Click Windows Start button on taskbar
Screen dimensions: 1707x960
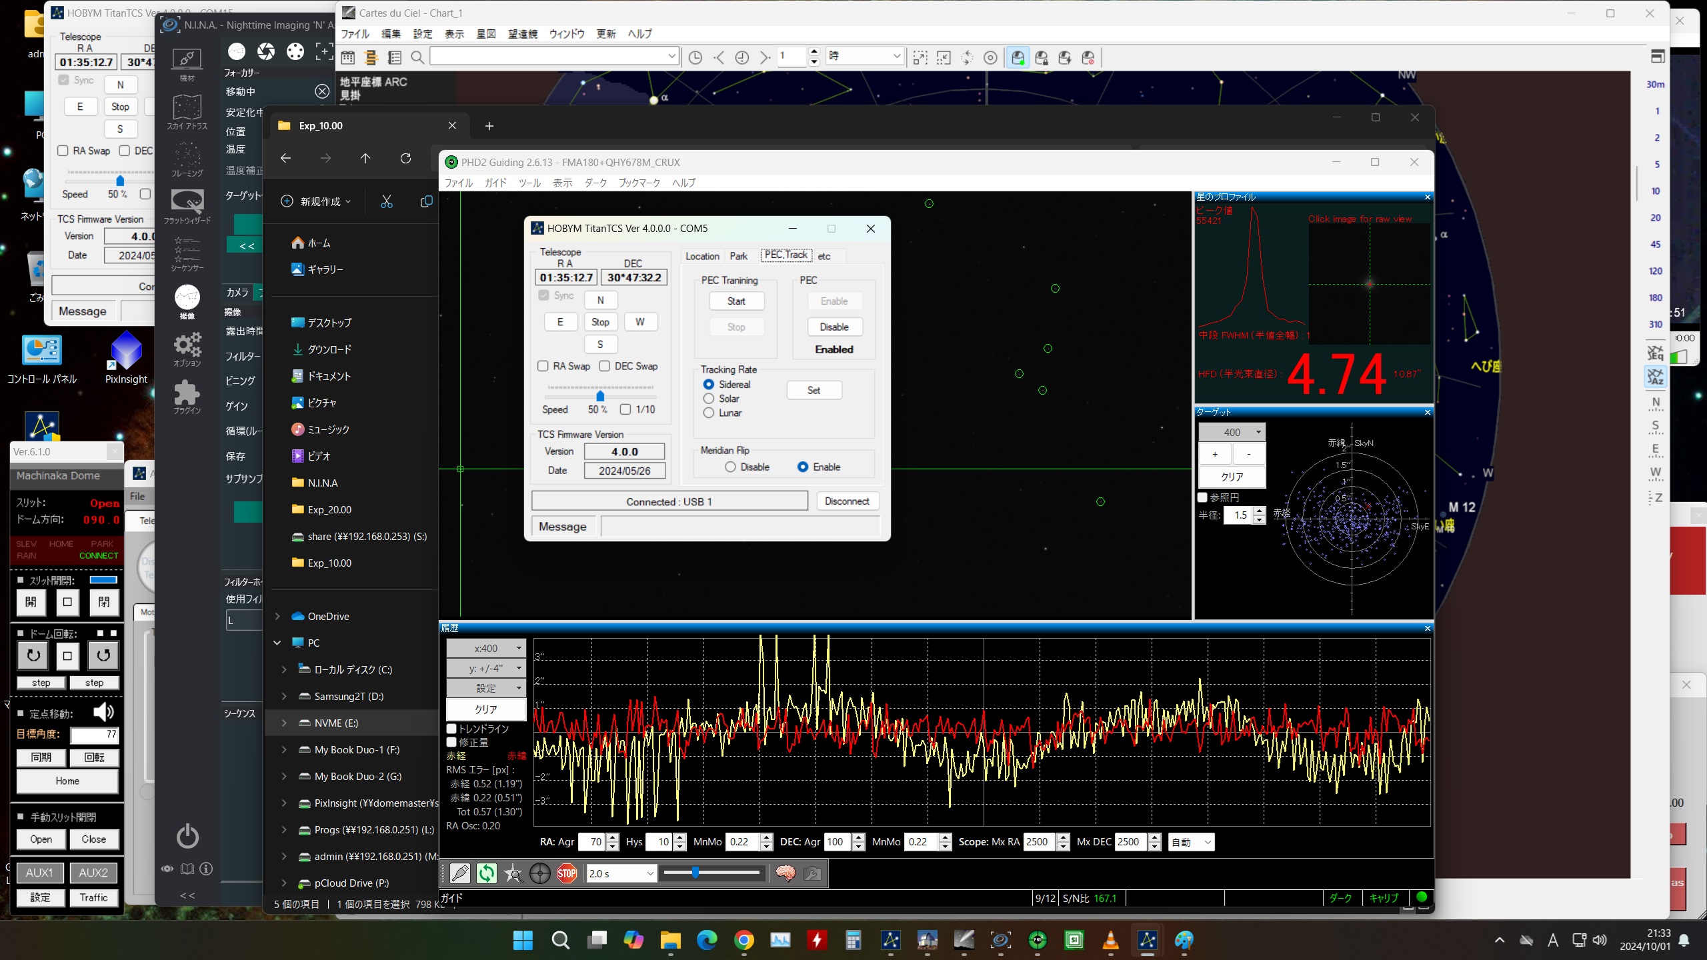coord(523,940)
